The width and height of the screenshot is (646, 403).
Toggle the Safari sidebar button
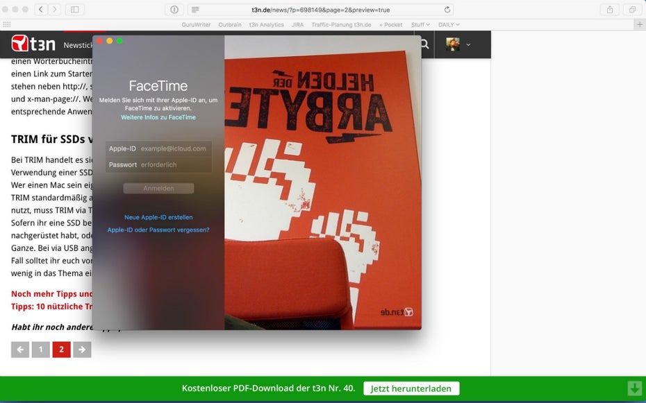tap(74, 10)
